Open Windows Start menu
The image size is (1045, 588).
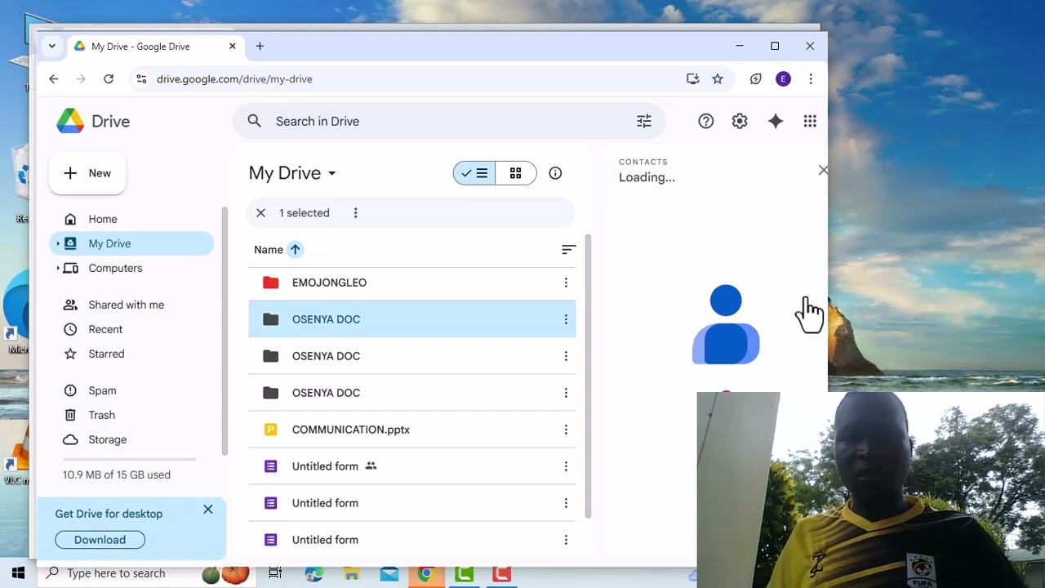(x=18, y=573)
